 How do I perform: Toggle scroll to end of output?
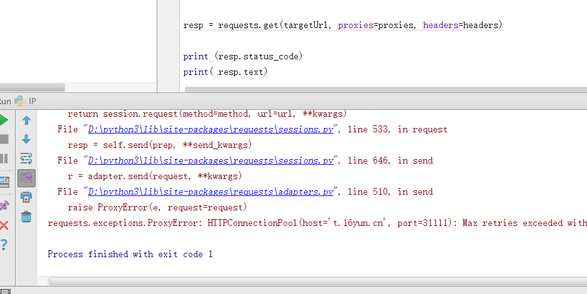[x=26, y=179]
